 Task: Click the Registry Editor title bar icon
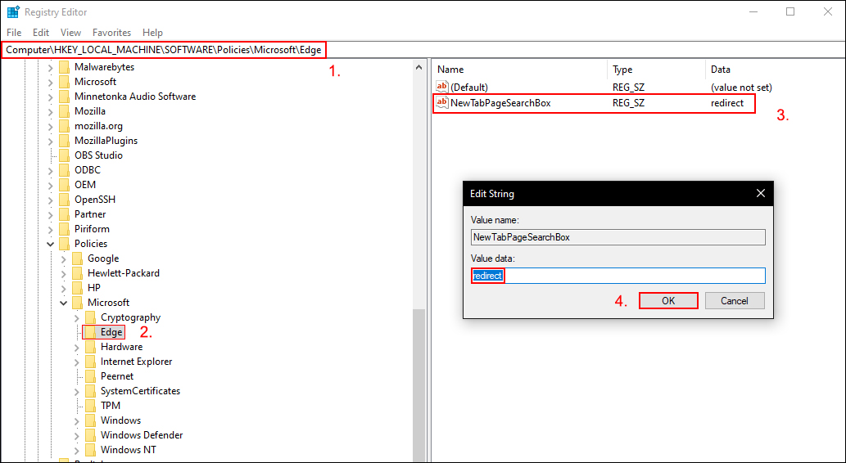[x=13, y=11]
